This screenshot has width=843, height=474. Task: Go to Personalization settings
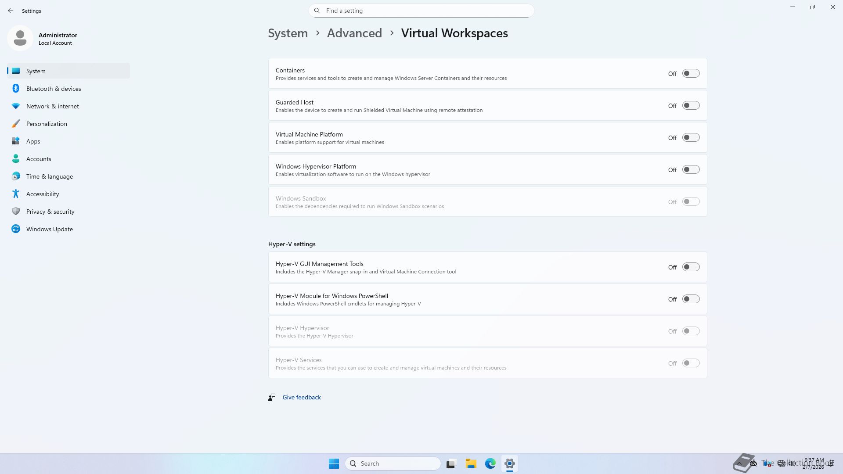point(47,124)
